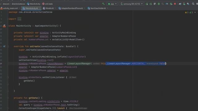Click AppCompatActivity in the class declaration
The height and width of the screenshot is (111, 198).
tap(45, 26)
